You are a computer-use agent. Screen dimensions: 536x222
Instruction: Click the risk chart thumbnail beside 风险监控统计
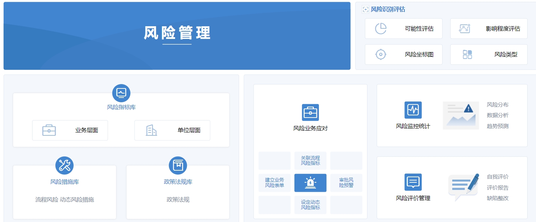[x=461, y=115]
